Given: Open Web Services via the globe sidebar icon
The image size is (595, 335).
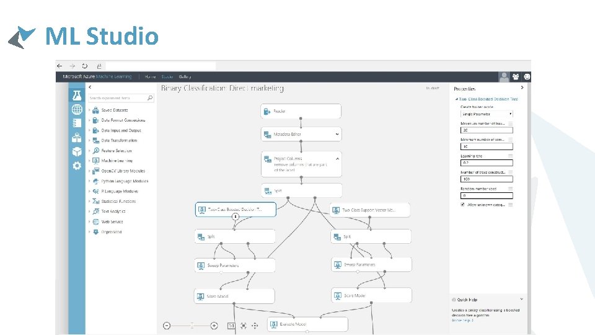Looking at the screenshot, I should coord(77,109).
